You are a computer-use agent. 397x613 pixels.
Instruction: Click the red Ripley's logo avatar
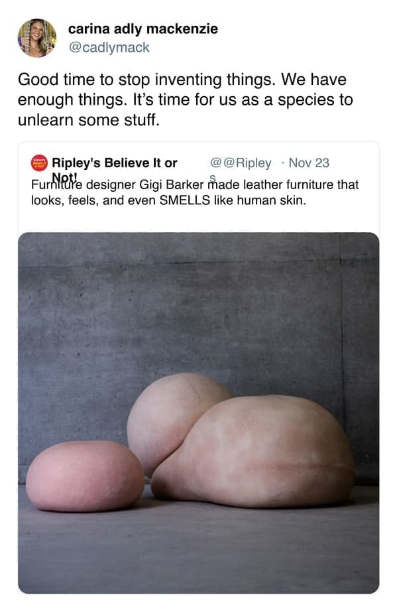coord(39,163)
